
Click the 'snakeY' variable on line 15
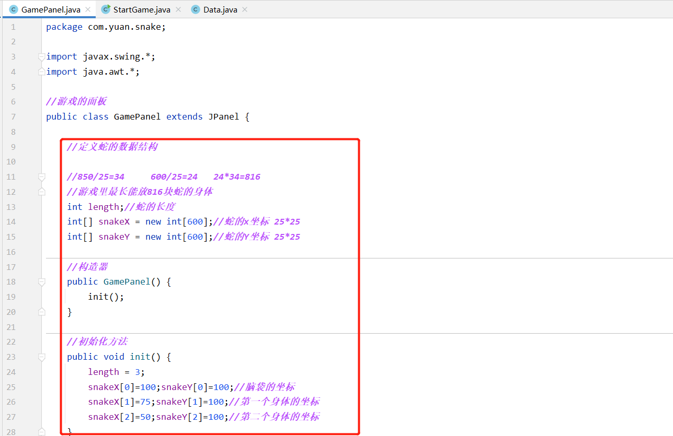[114, 237]
